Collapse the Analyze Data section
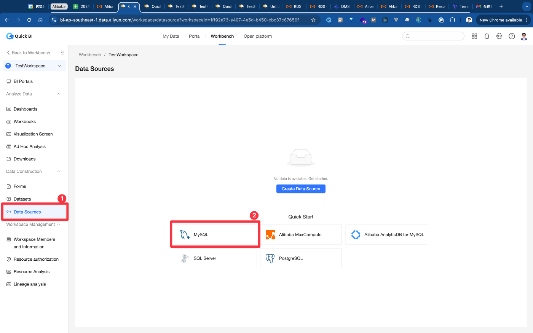Viewport: 533px width, 333px height. click(59, 94)
